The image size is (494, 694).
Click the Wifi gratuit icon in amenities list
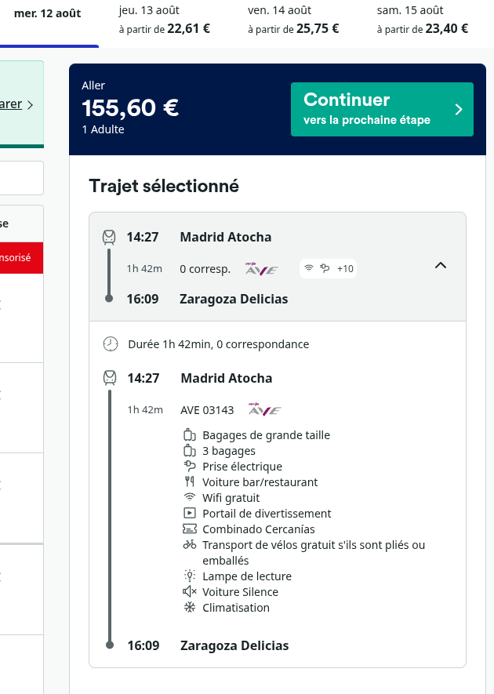tap(190, 497)
